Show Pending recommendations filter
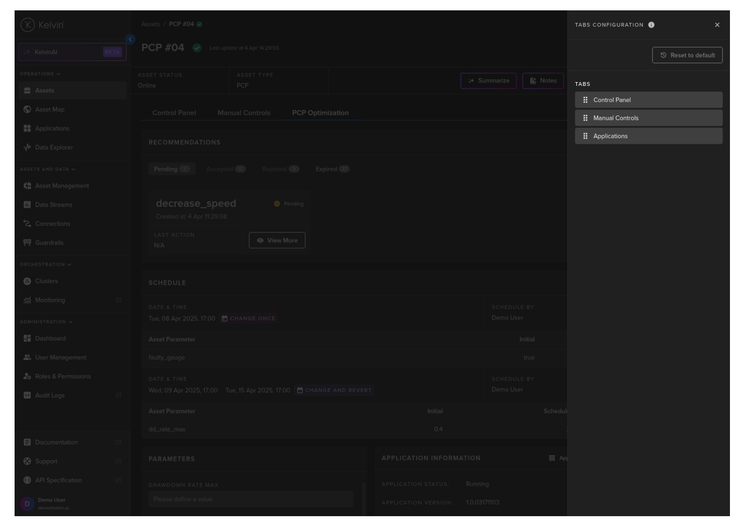Viewport: 745px width, 527px height. (x=171, y=169)
